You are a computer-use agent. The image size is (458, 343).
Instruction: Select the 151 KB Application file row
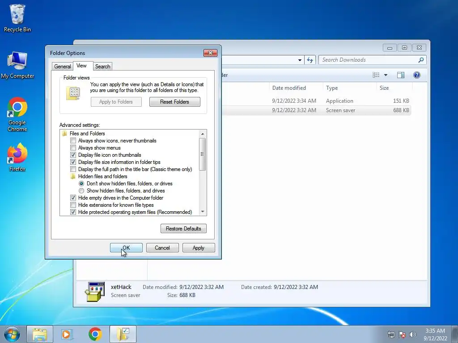tap(316, 101)
